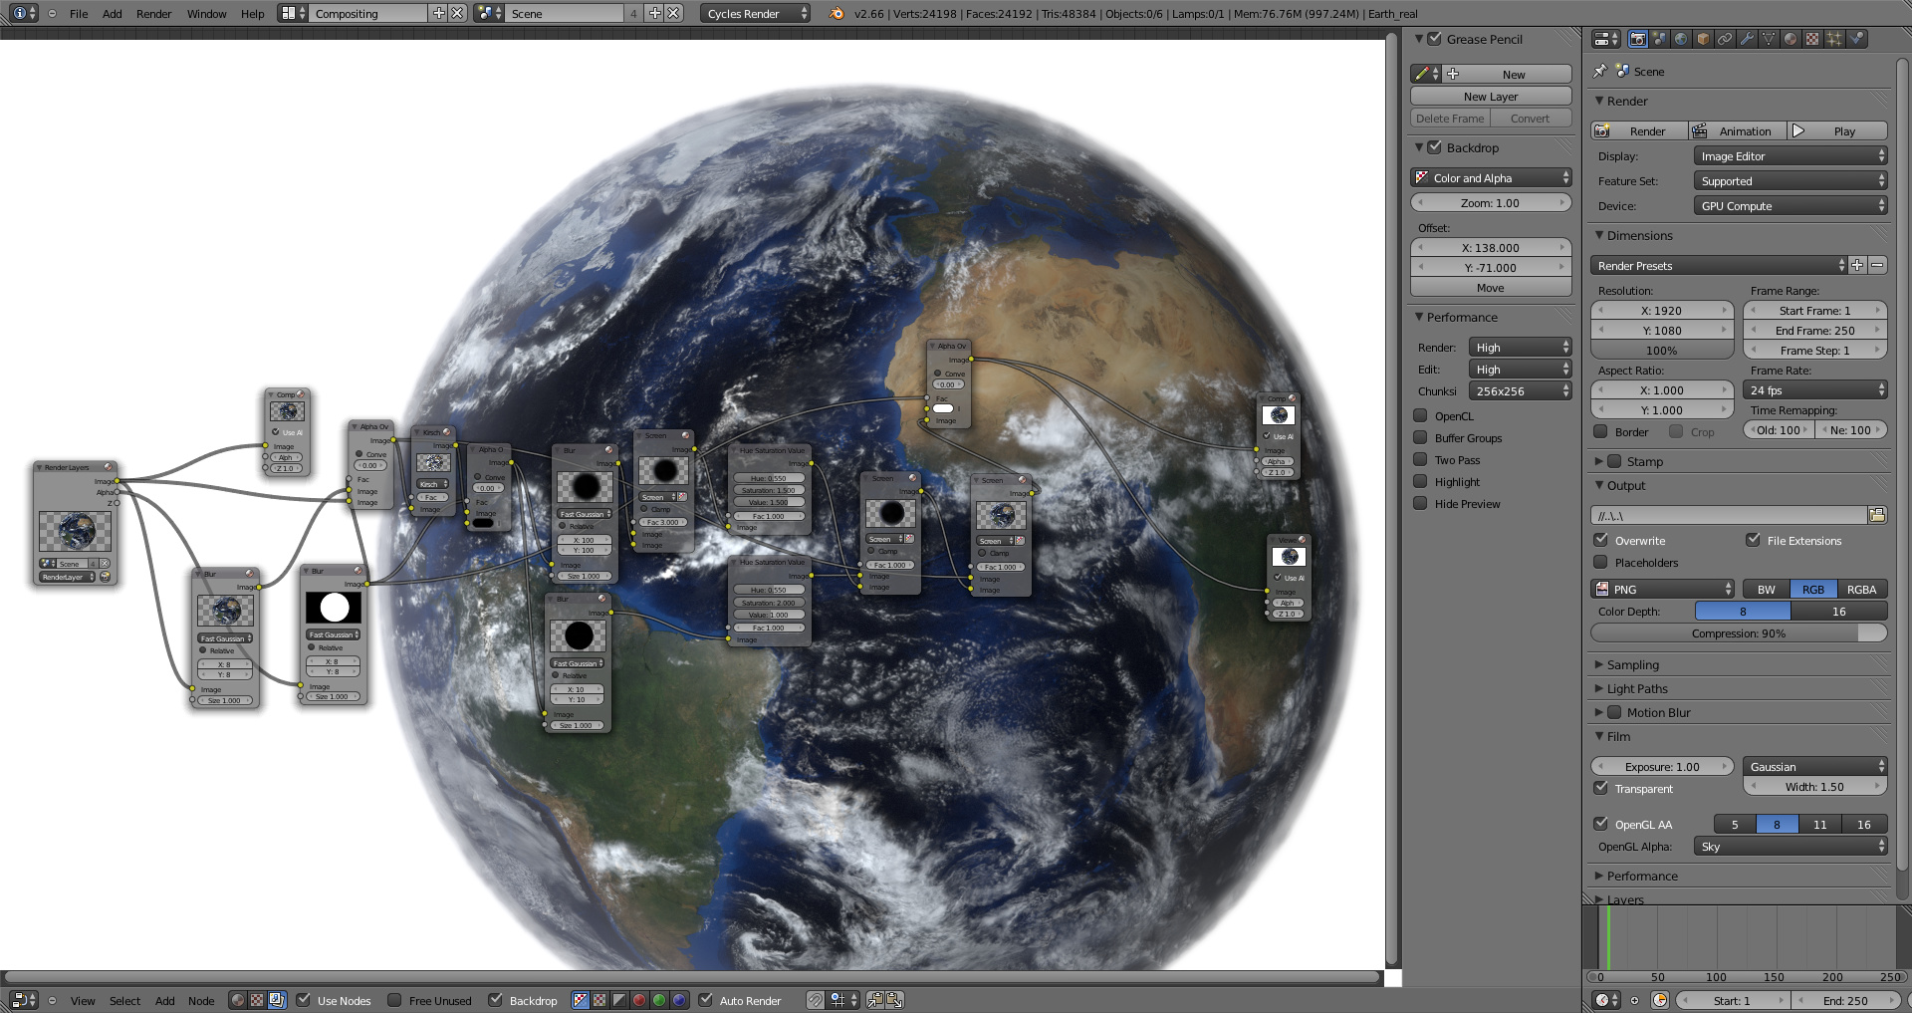Open the Material properties tab (sphere icon)

(x=1791, y=39)
